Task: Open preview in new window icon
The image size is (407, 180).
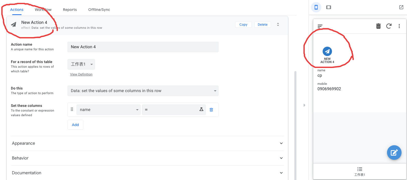Action: (401, 7)
